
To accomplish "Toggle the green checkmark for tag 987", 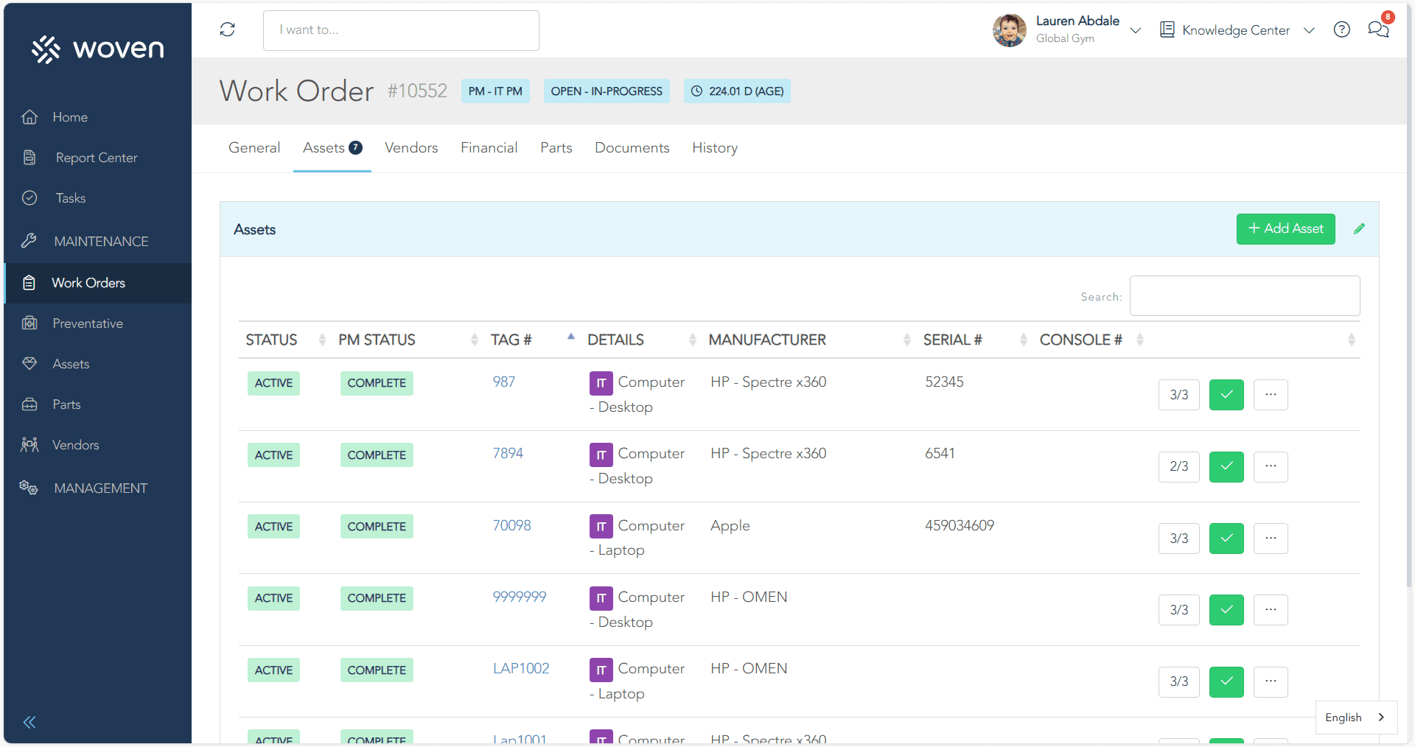I will tap(1226, 395).
